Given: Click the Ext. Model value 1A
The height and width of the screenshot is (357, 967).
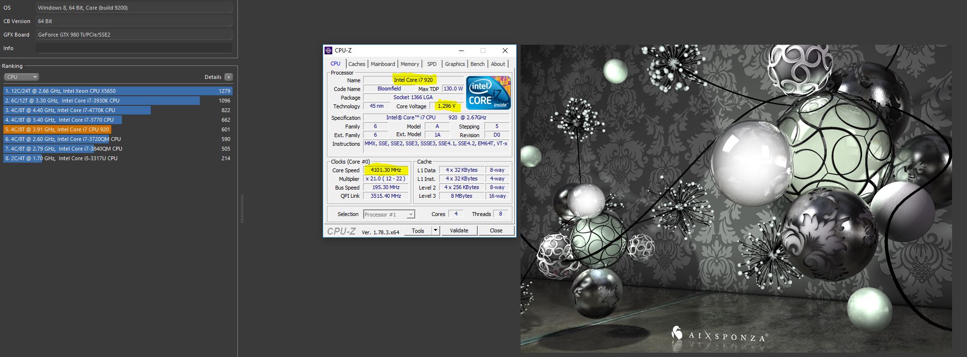Looking at the screenshot, I should tap(437, 135).
